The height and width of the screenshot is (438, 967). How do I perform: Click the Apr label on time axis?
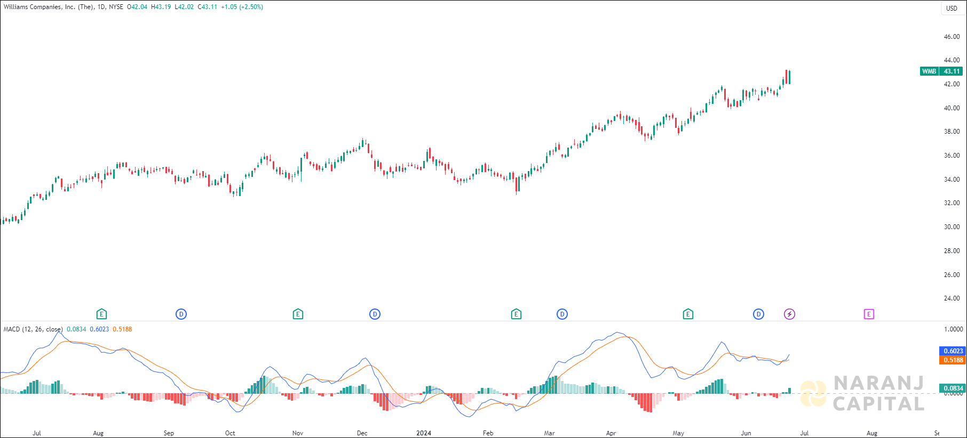coord(611,433)
